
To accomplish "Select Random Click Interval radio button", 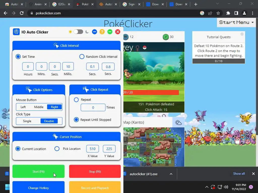I will 82,57.
